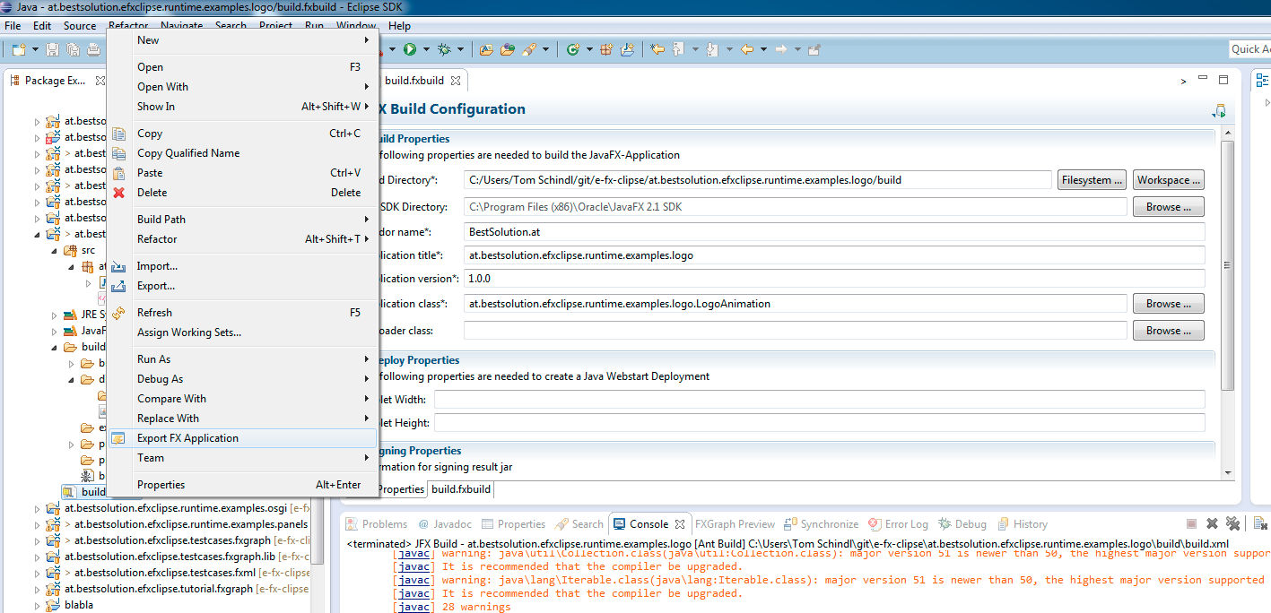
Task: Collapse the src folder tree node
Action: (55, 251)
